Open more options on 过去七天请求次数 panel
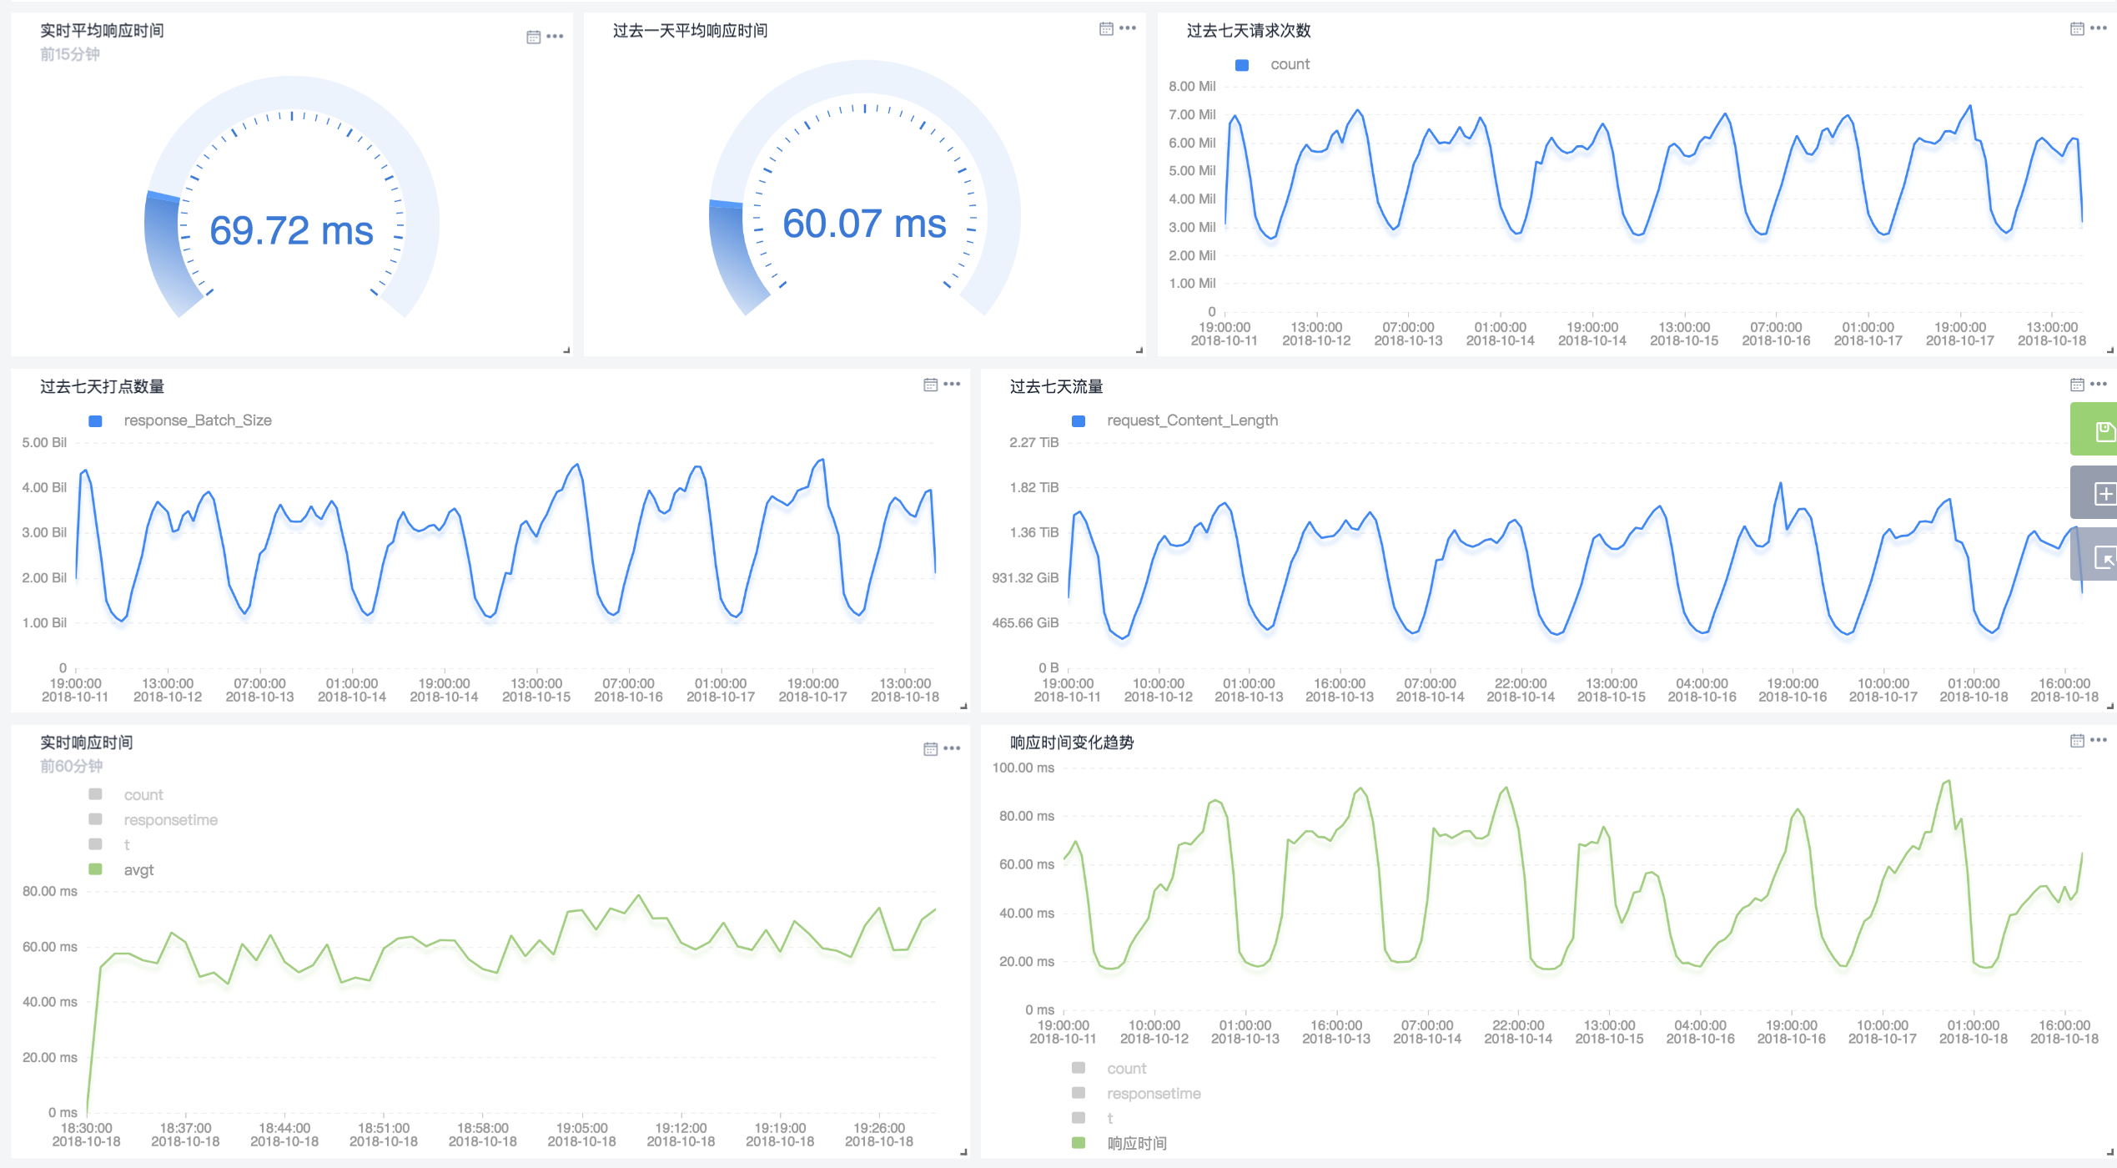This screenshot has width=2117, height=1168. 2099,28
